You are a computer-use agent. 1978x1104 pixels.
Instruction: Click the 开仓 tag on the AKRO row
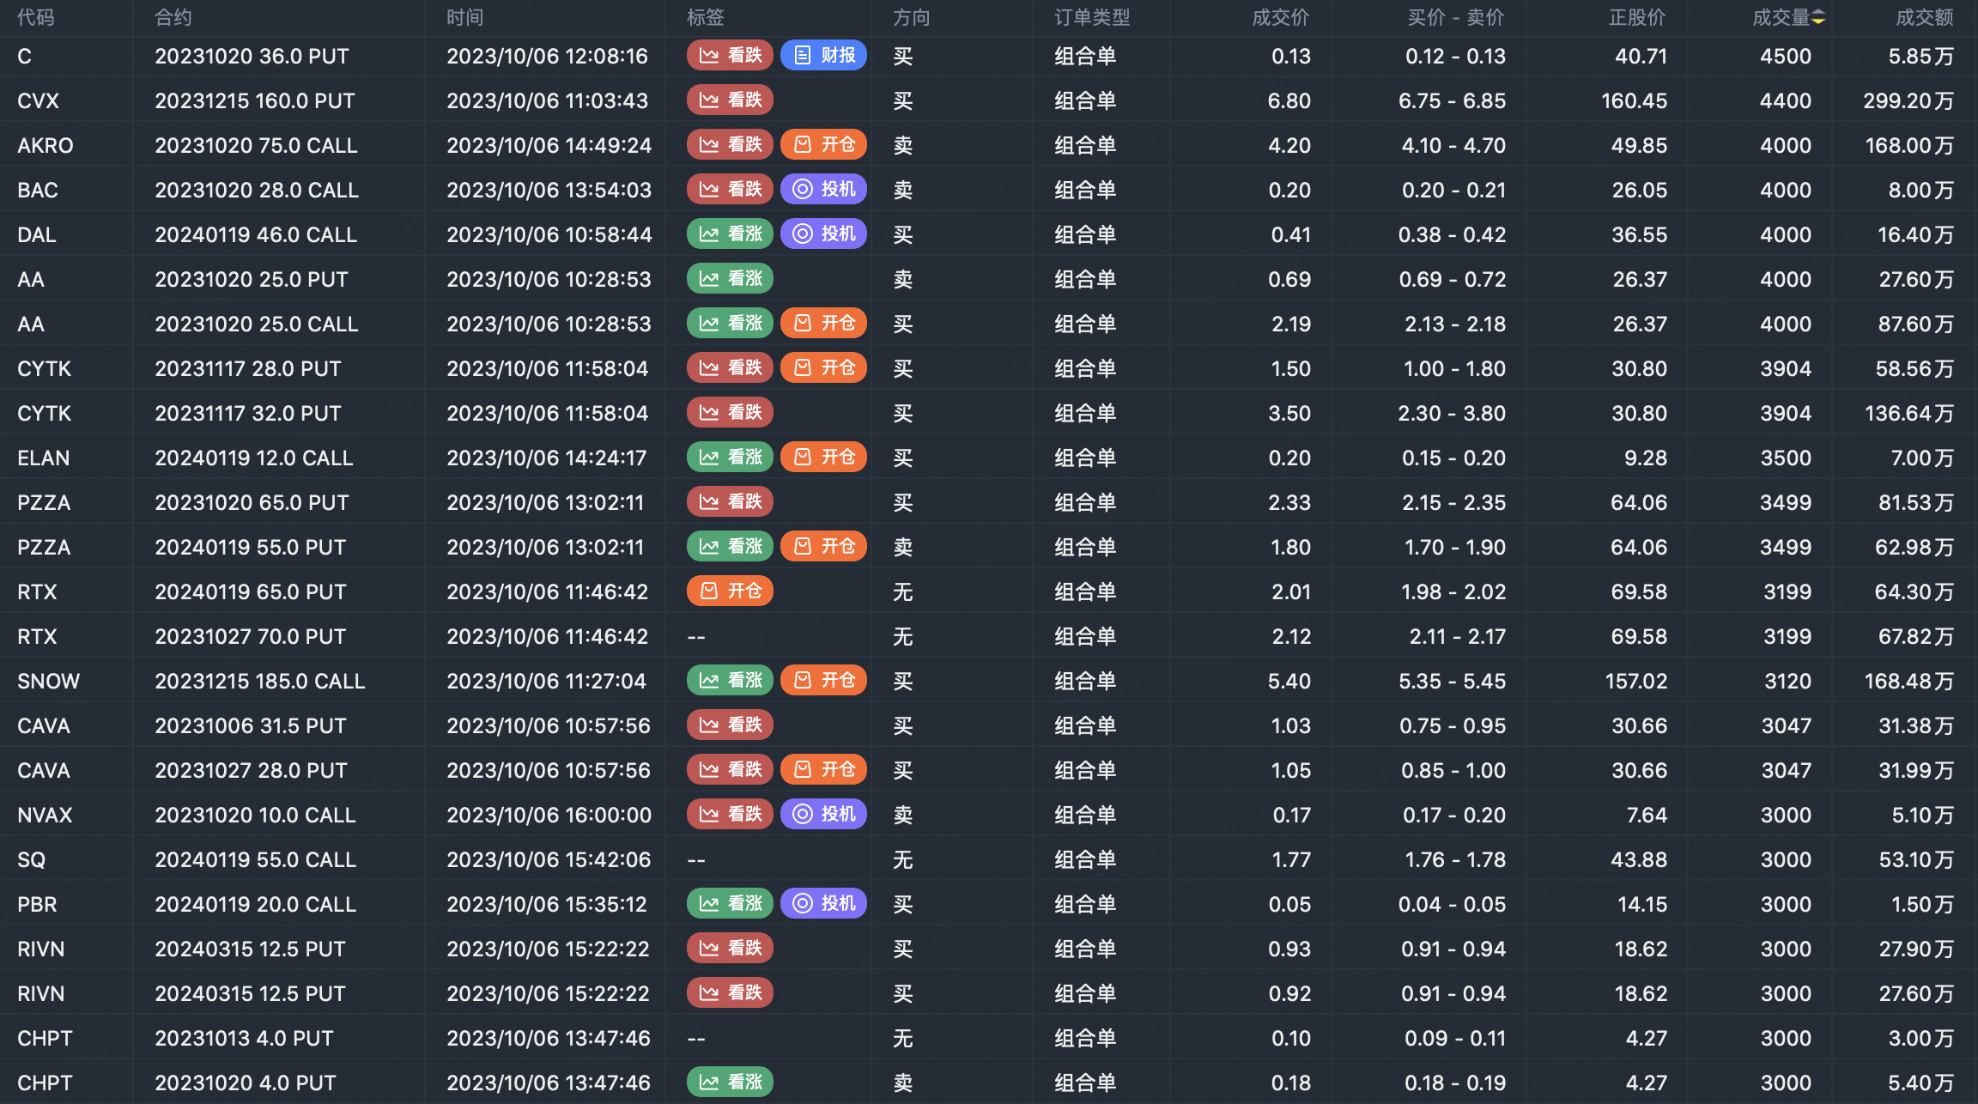823,145
